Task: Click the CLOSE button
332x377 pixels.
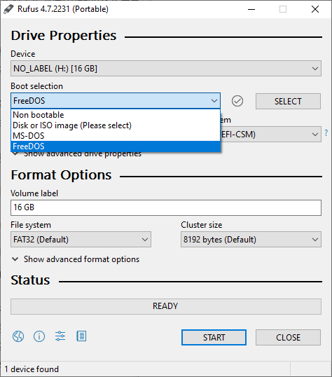Action: coord(288,338)
